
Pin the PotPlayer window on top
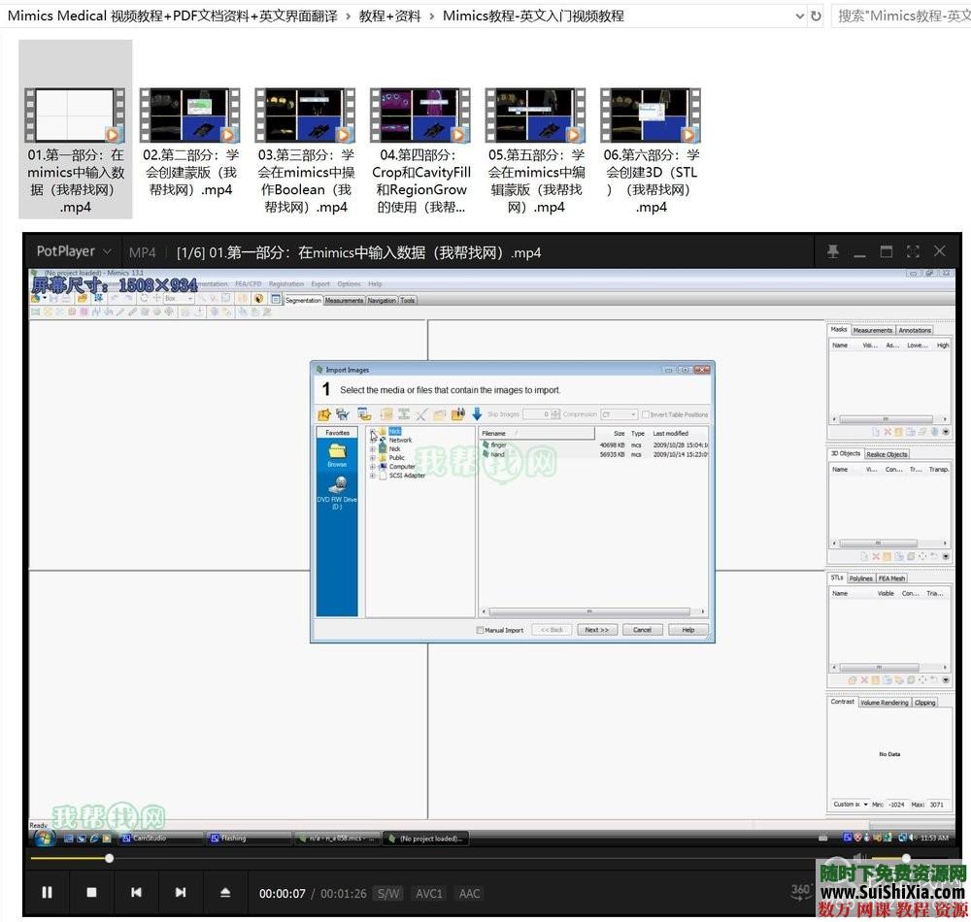[x=832, y=251]
